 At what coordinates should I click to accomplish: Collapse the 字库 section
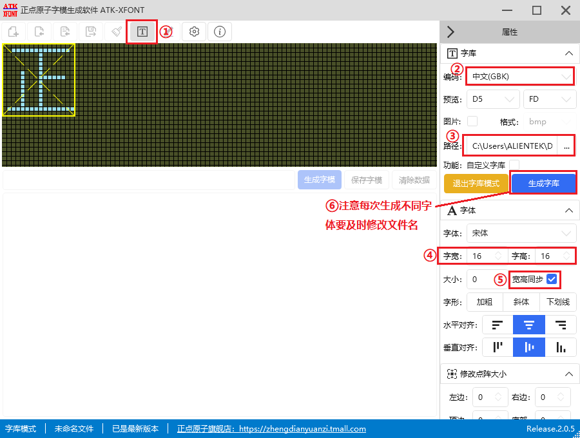pos(568,53)
